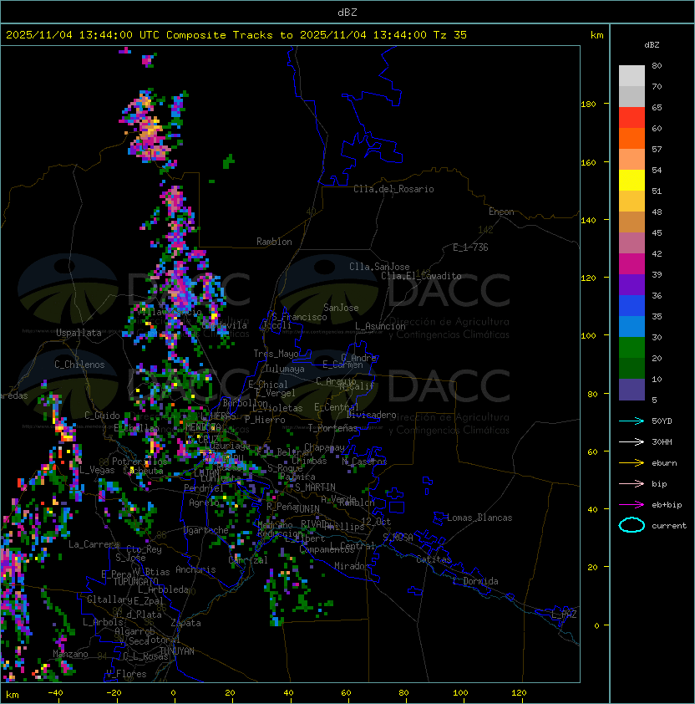Select the bright yellow 51-54 dBZ swatch
Screen dimensions: 695x704
[x=632, y=181]
